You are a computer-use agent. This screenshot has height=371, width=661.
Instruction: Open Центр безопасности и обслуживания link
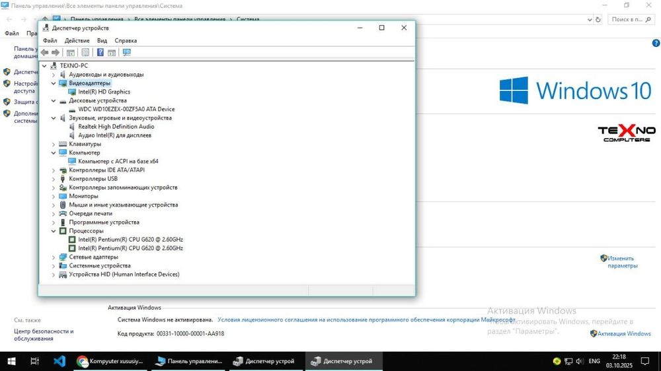[x=44, y=335]
